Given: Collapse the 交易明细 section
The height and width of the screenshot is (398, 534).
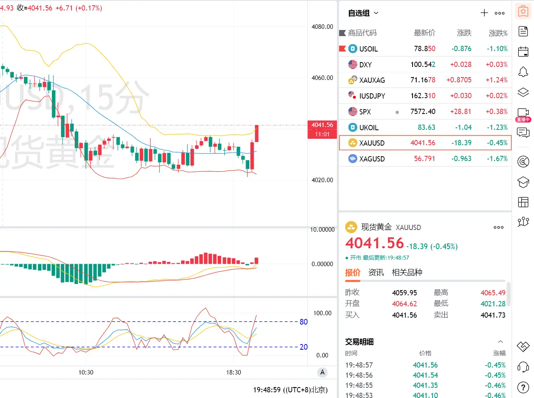Looking at the screenshot, I should point(500,342).
